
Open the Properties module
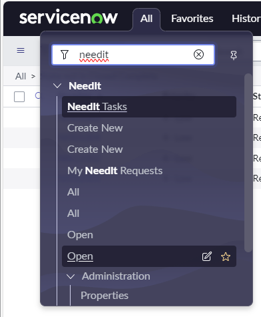pos(105,296)
